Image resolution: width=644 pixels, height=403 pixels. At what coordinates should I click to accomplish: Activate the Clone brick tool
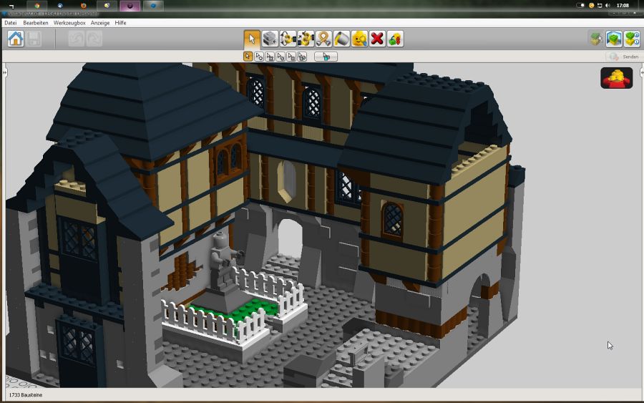(270, 39)
